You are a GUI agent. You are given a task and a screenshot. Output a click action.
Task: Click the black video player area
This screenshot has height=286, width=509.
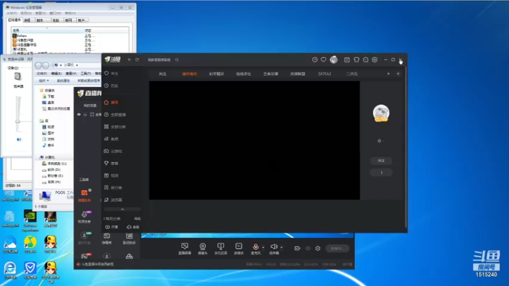[254, 140]
